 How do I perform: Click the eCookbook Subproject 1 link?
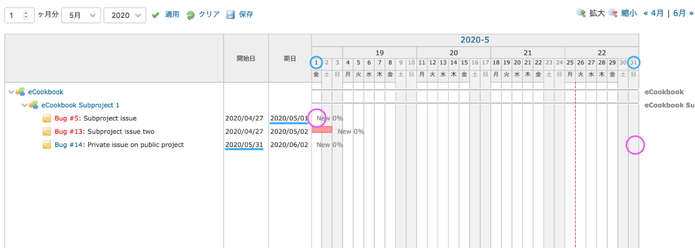point(81,105)
